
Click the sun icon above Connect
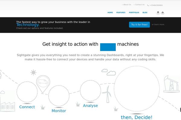pyautogui.click(x=33, y=73)
